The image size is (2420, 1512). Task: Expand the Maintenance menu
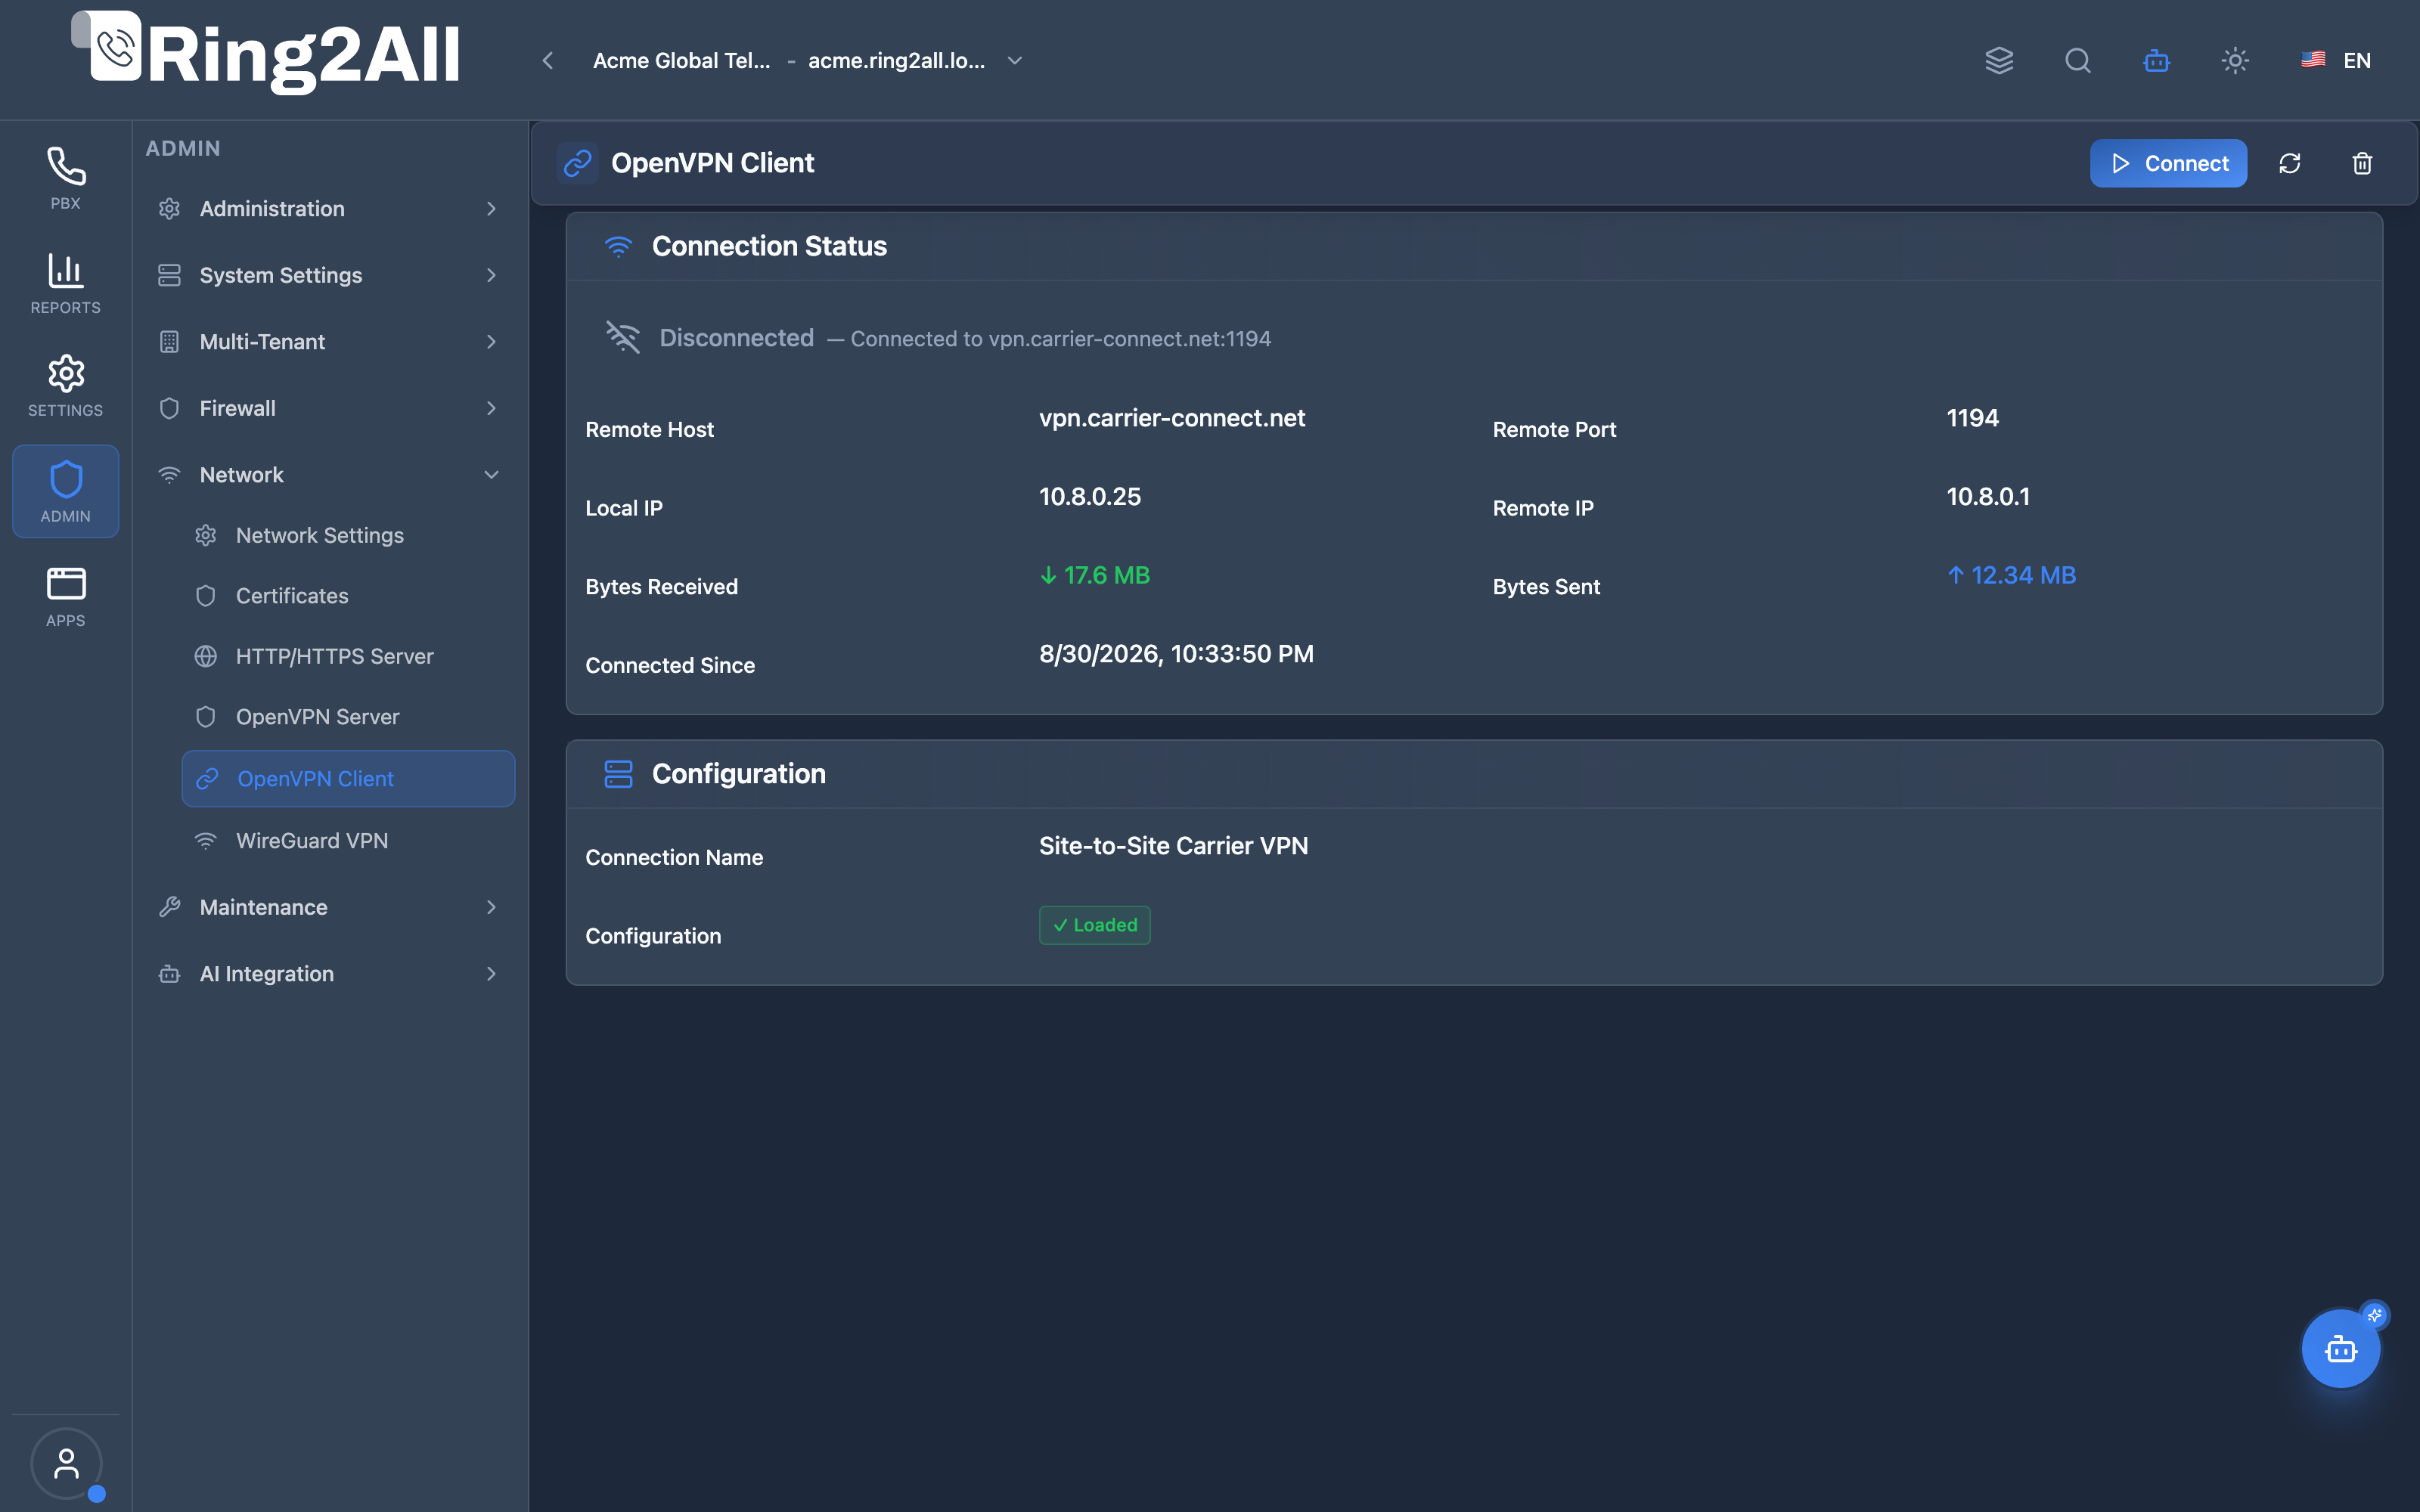point(329,907)
